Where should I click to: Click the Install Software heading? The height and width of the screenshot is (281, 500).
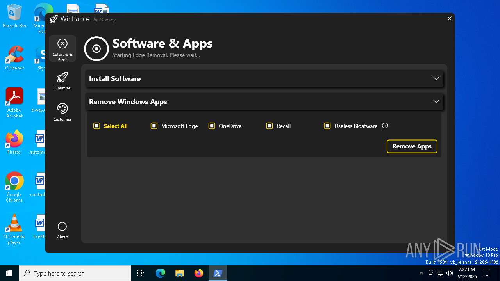[115, 78]
